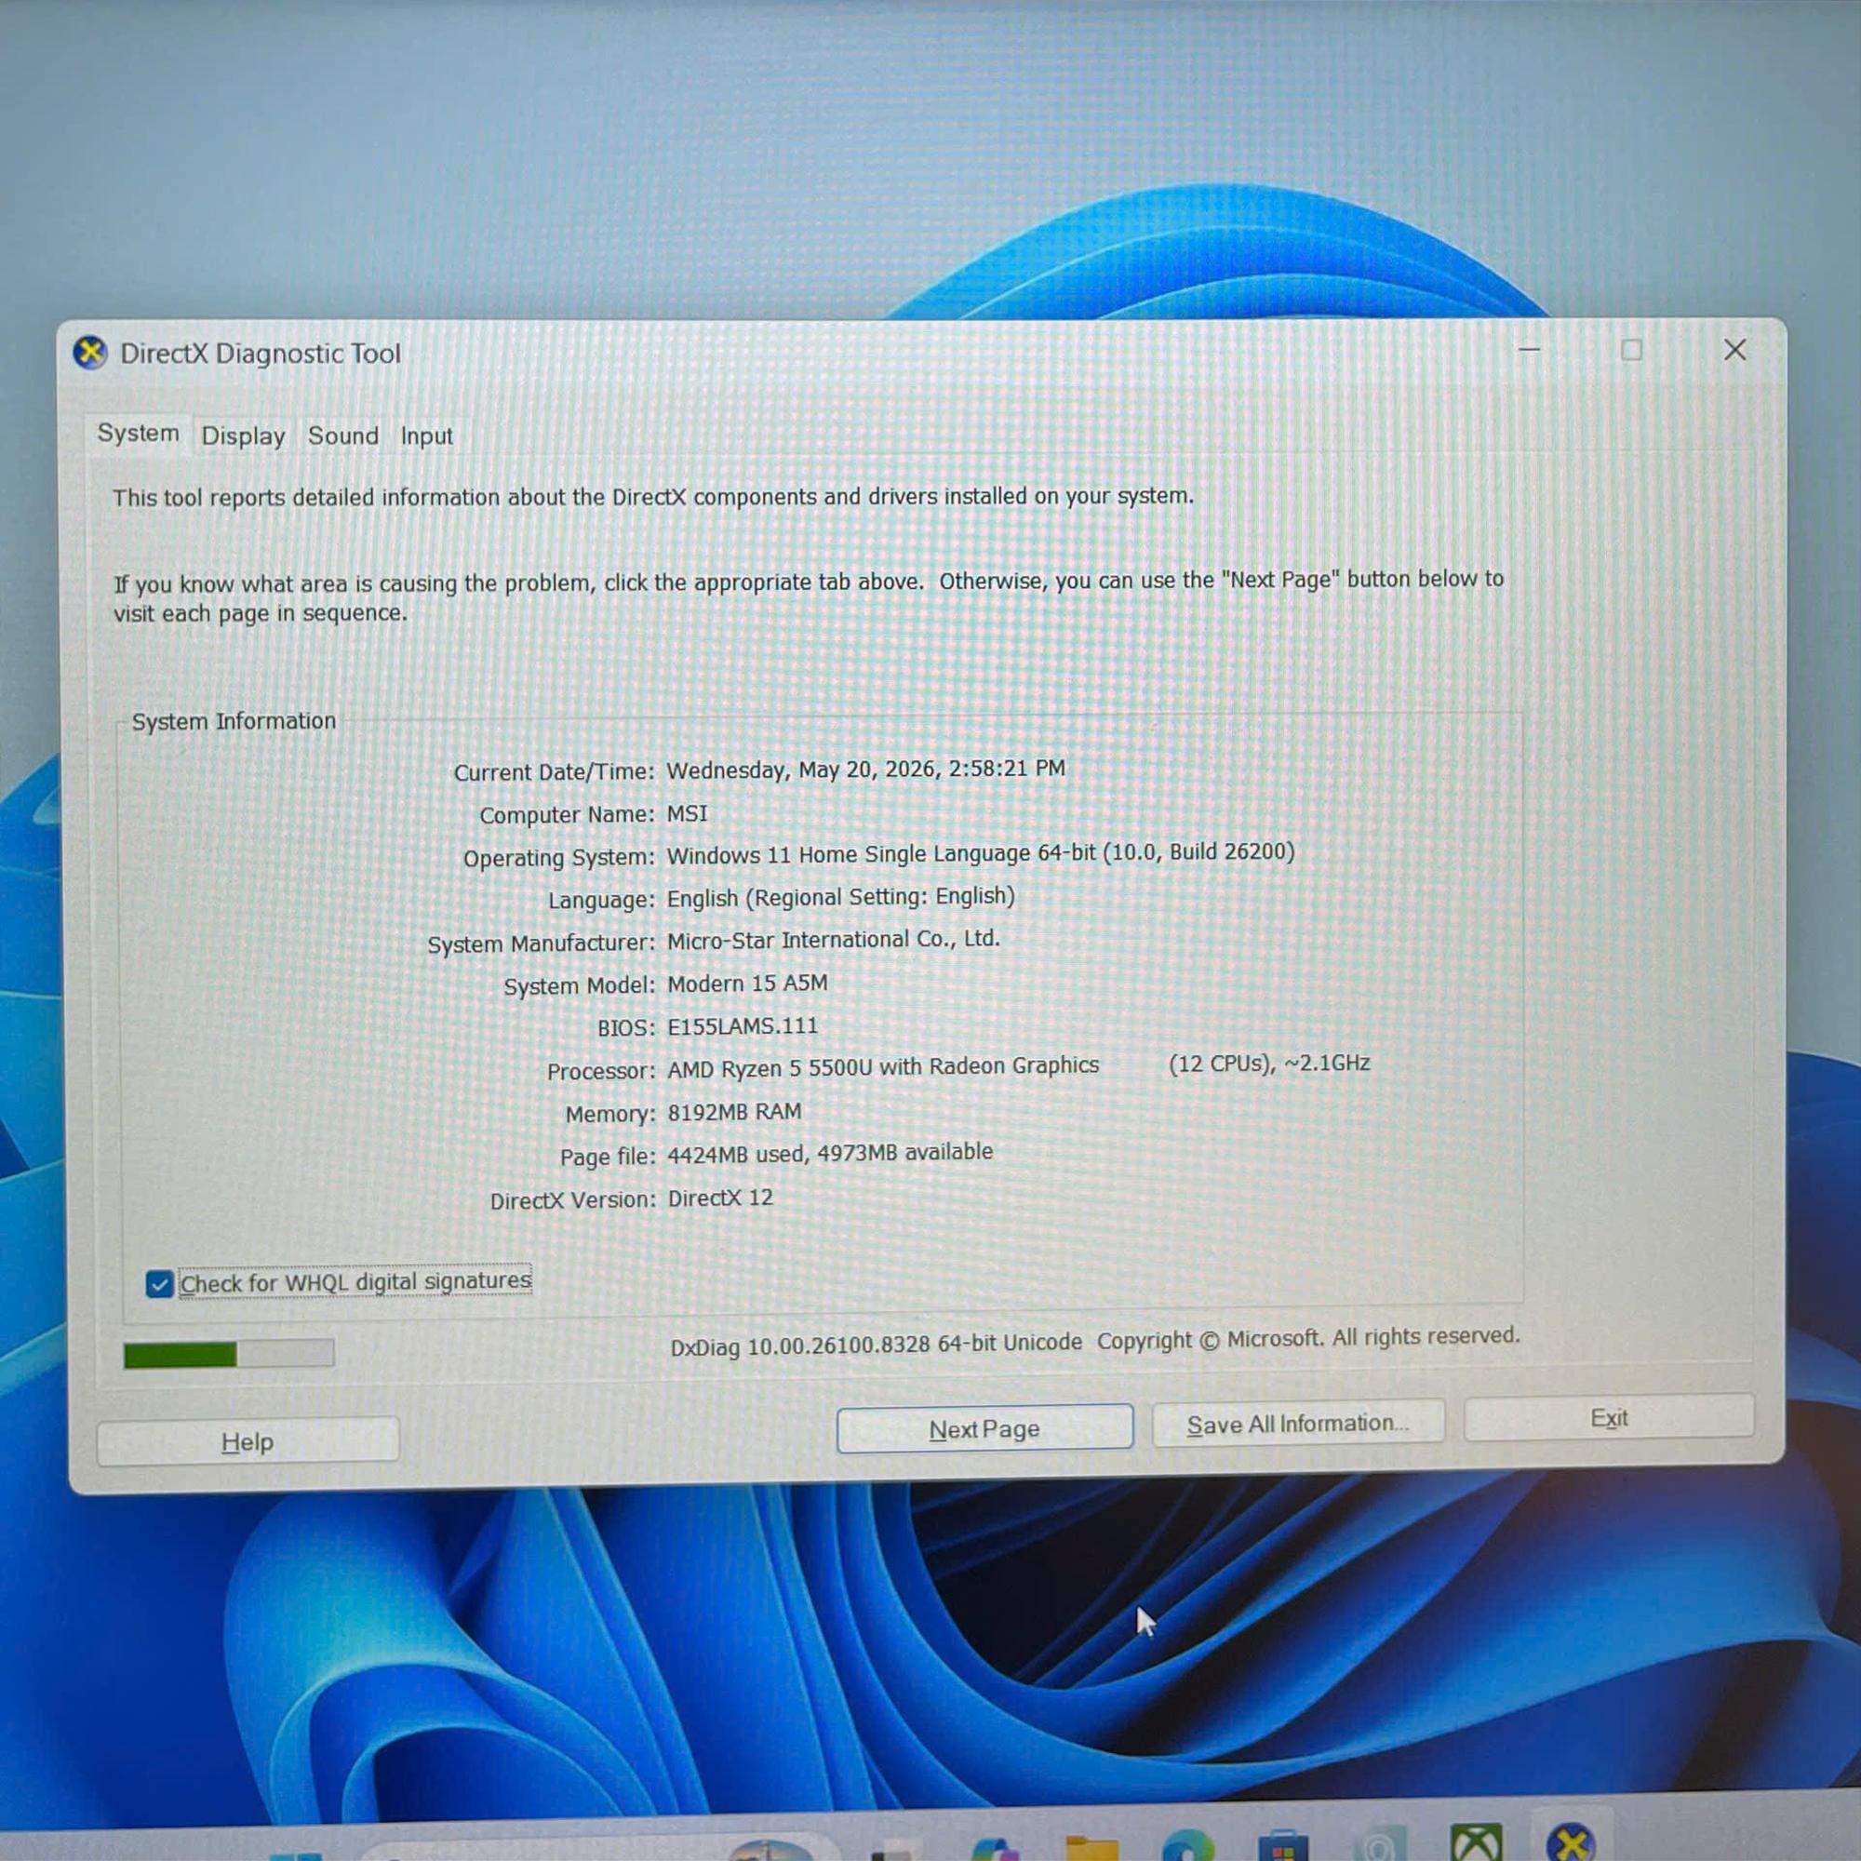The image size is (1861, 1861).
Task: Click the memory value 8192MB RAM
Action: pyautogui.click(x=734, y=1113)
